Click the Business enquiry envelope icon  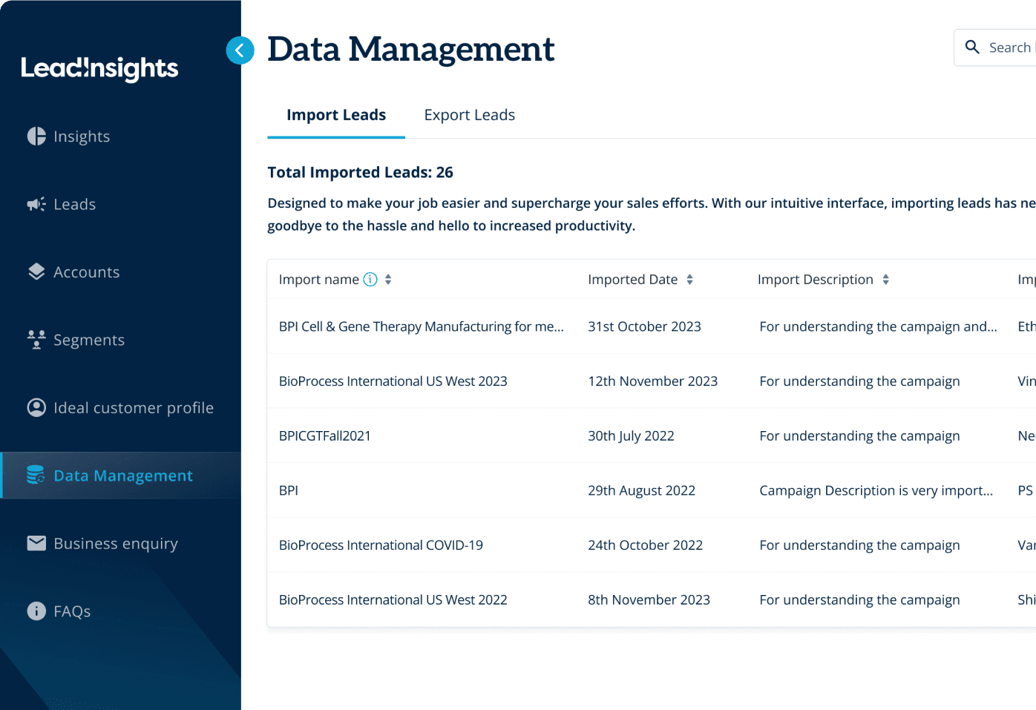pyautogui.click(x=36, y=543)
